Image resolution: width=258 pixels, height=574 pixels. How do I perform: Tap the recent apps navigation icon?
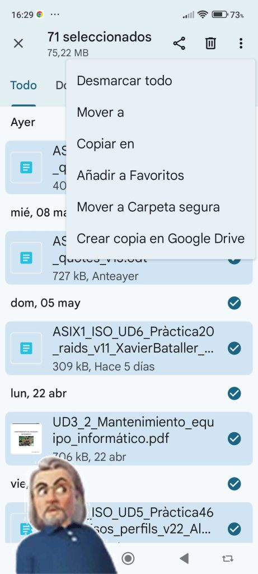click(227, 558)
